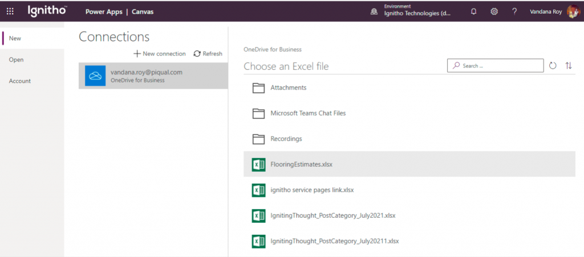The height and width of the screenshot is (257, 584).
Task: Open the Attachments folder
Action: coord(409,88)
